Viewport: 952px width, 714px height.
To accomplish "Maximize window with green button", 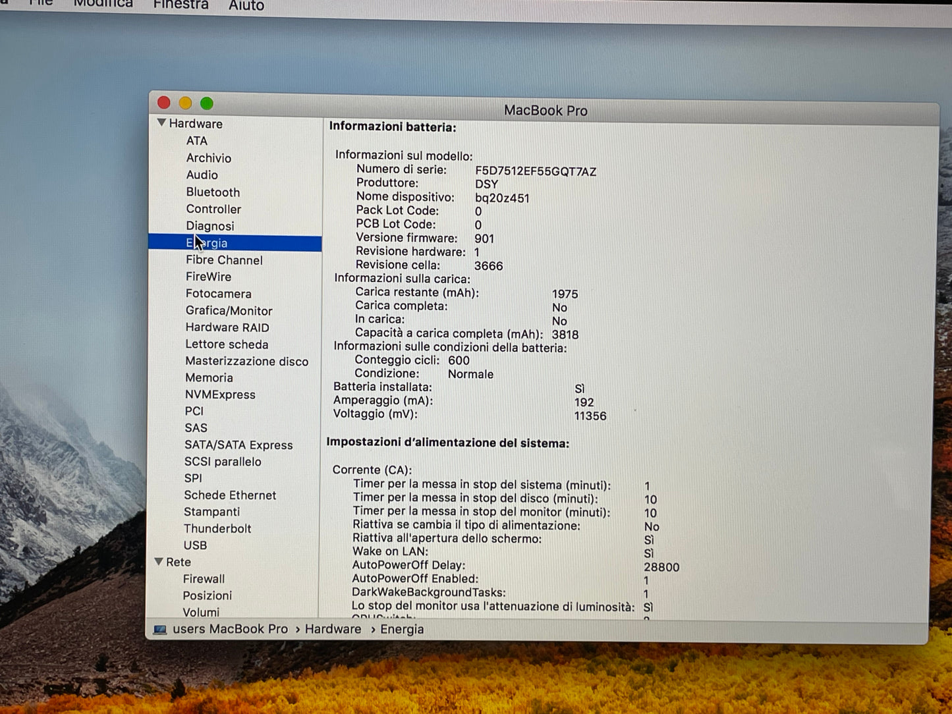I will point(207,103).
